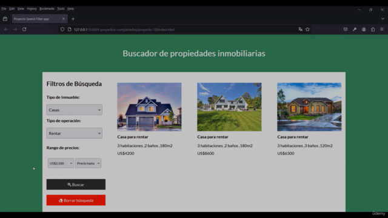
Task: Open the minimum price dropdown showing US$2,500
Action: [61, 163]
